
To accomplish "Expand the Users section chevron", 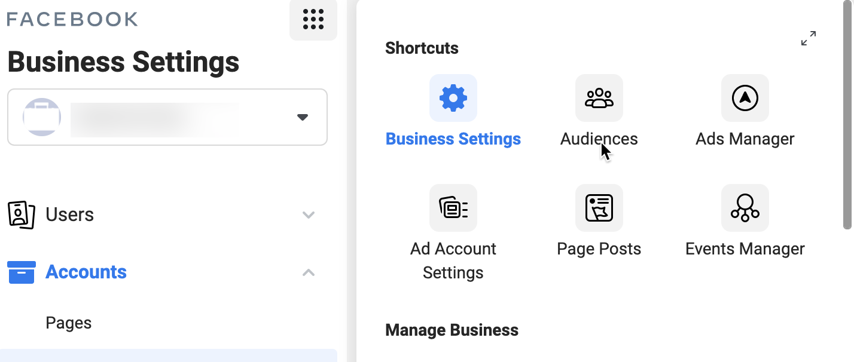I will 309,214.
